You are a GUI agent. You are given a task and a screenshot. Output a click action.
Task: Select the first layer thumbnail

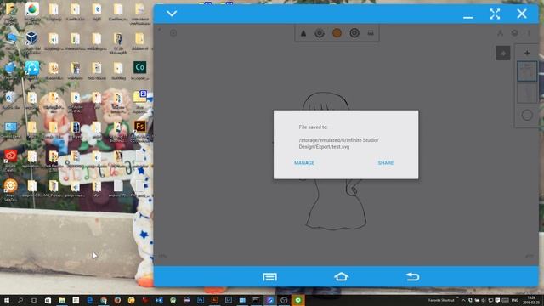(x=527, y=71)
